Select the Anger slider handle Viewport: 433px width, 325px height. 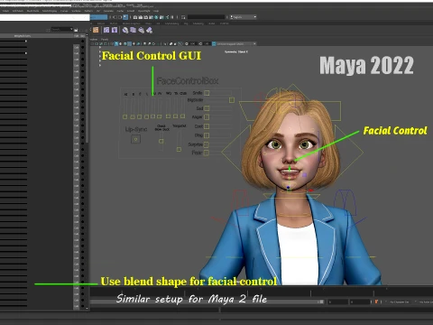click(207, 117)
